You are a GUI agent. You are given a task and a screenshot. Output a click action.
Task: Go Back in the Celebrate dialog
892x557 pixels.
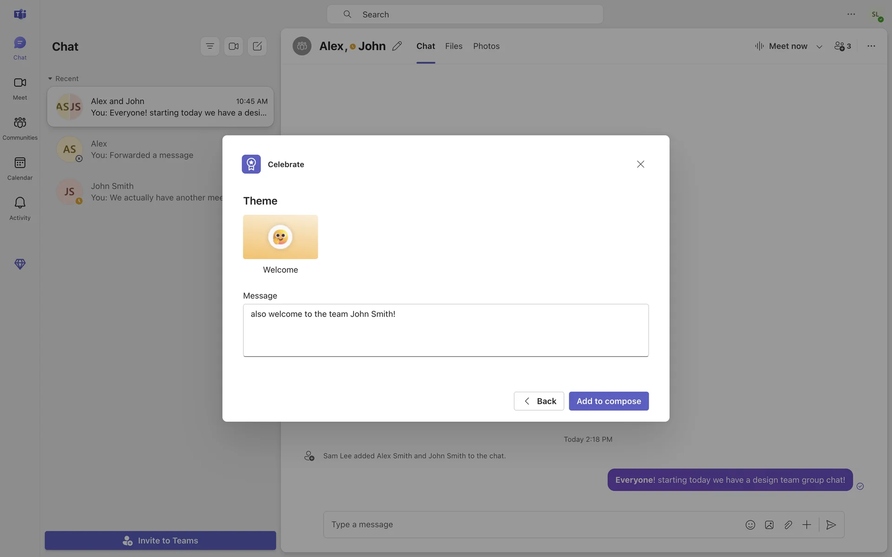539,401
